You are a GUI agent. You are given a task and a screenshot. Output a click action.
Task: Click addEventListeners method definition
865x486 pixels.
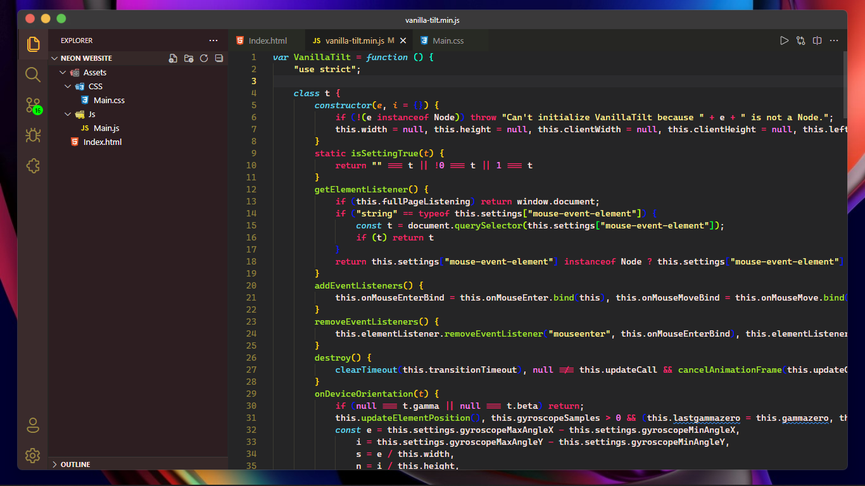click(x=358, y=285)
